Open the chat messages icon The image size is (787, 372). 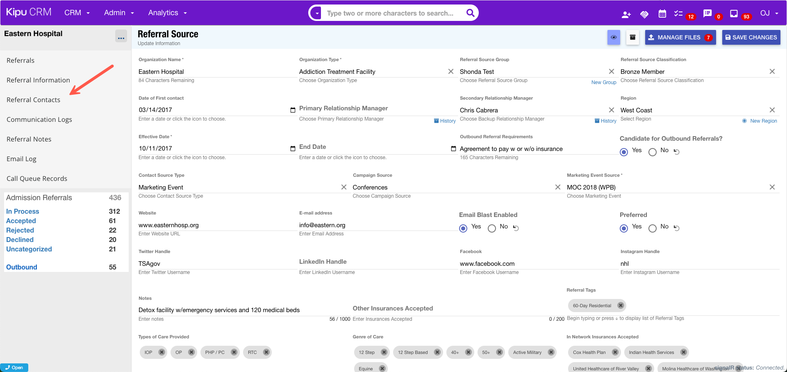[707, 14]
